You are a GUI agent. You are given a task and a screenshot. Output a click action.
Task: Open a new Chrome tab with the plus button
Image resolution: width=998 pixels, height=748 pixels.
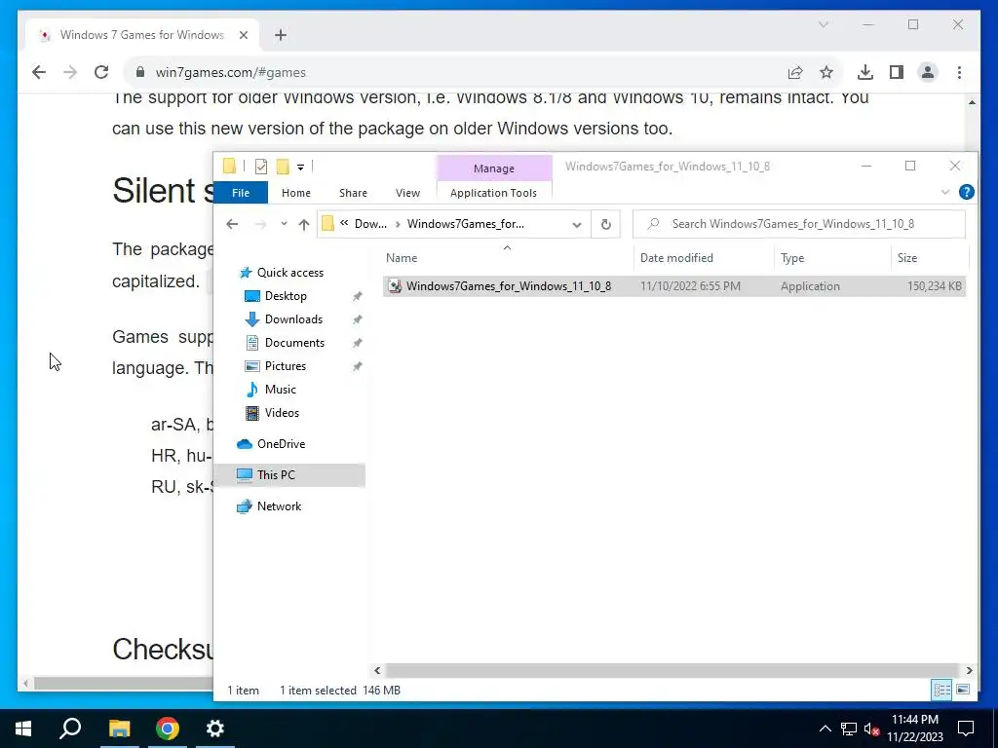281,35
